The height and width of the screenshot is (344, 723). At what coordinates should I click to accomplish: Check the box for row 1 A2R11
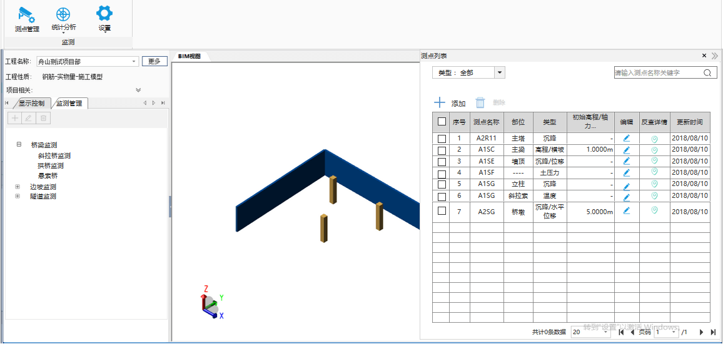[442, 139]
